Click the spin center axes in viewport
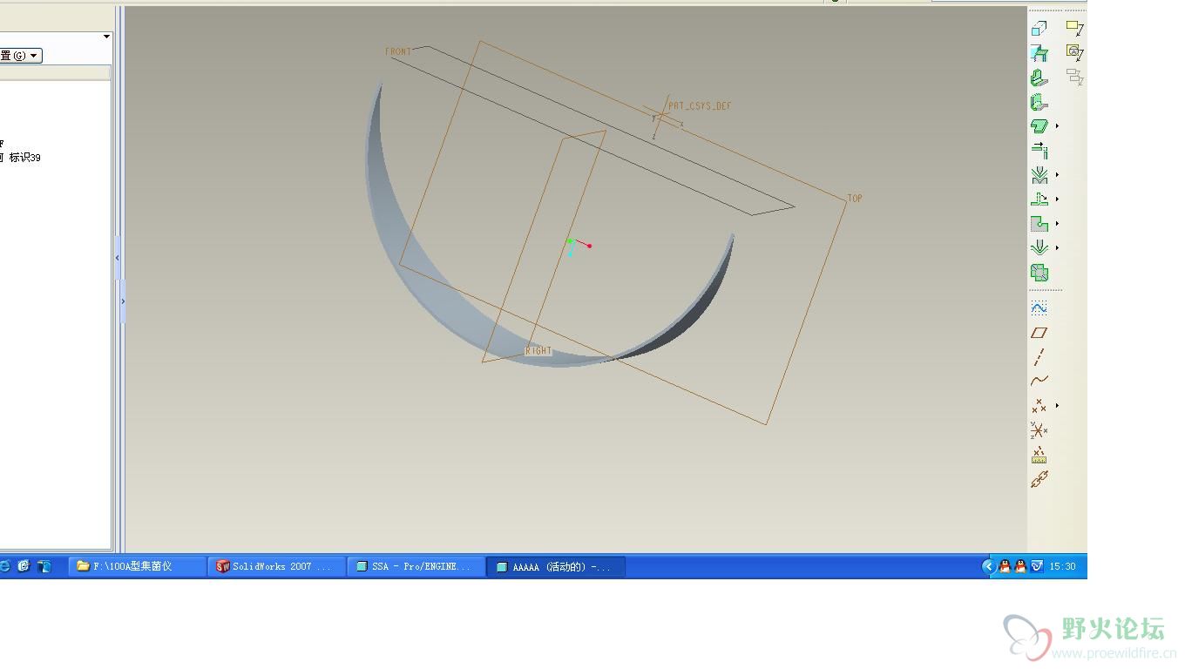This screenshot has height=669, width=1185. [578, 246]
